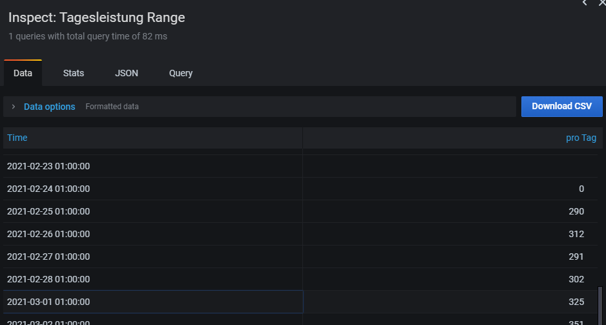Click the value 290 in pro Tag

(576, 211)
